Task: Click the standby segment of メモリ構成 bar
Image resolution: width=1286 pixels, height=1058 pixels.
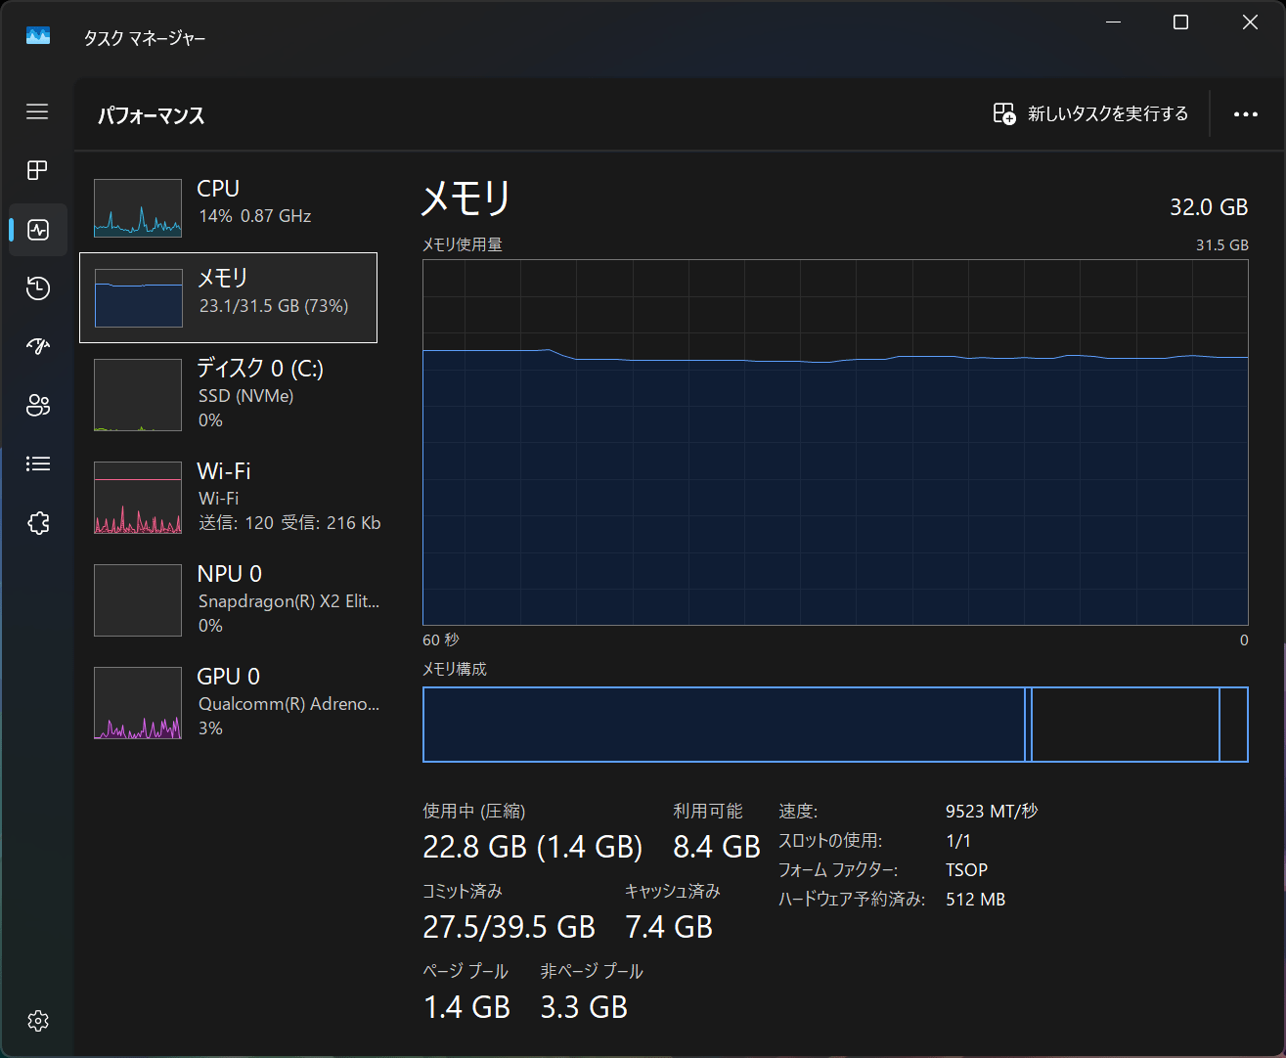Action: pyautogui.click(x=1126, y=725)
